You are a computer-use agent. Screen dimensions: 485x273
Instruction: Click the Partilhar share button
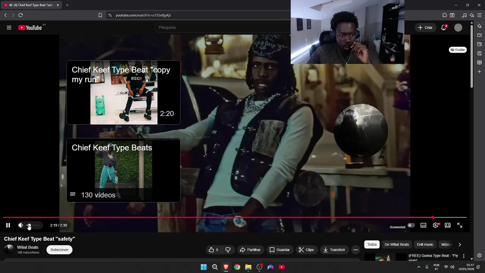[x=250, y=250]
